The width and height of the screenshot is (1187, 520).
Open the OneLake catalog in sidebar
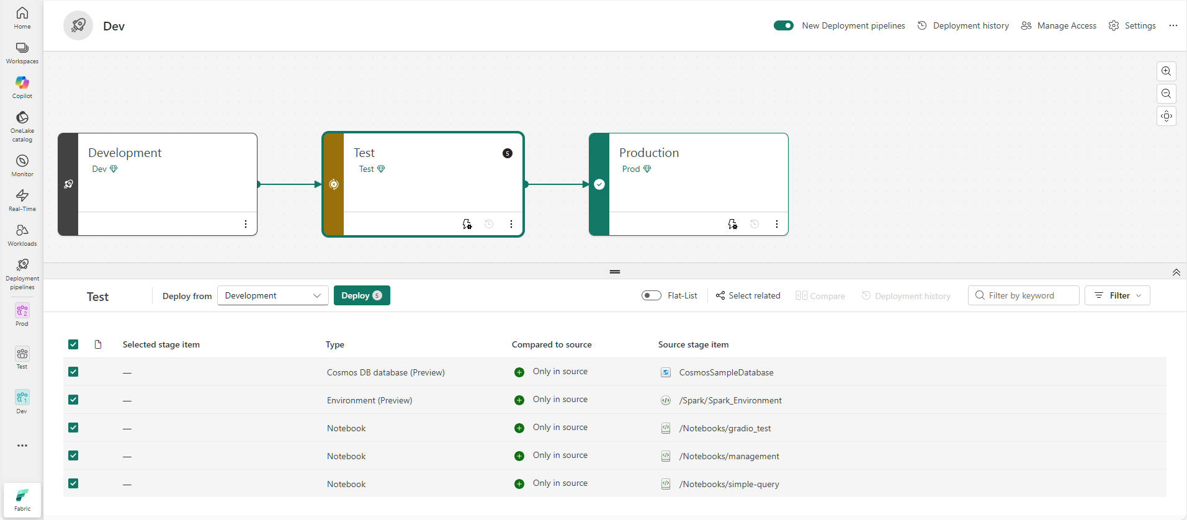(22, 126)
